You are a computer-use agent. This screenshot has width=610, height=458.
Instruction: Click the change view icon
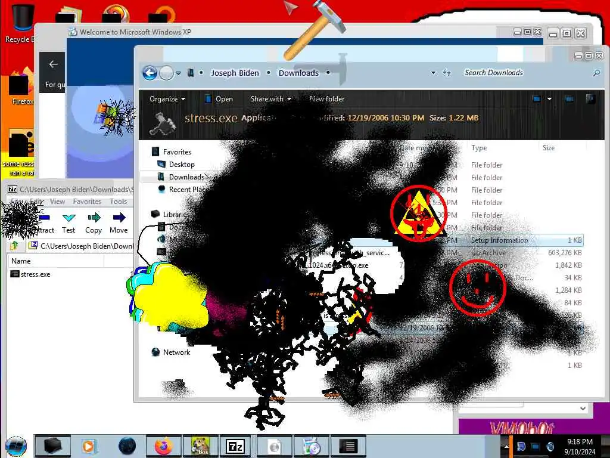point(537,99)
